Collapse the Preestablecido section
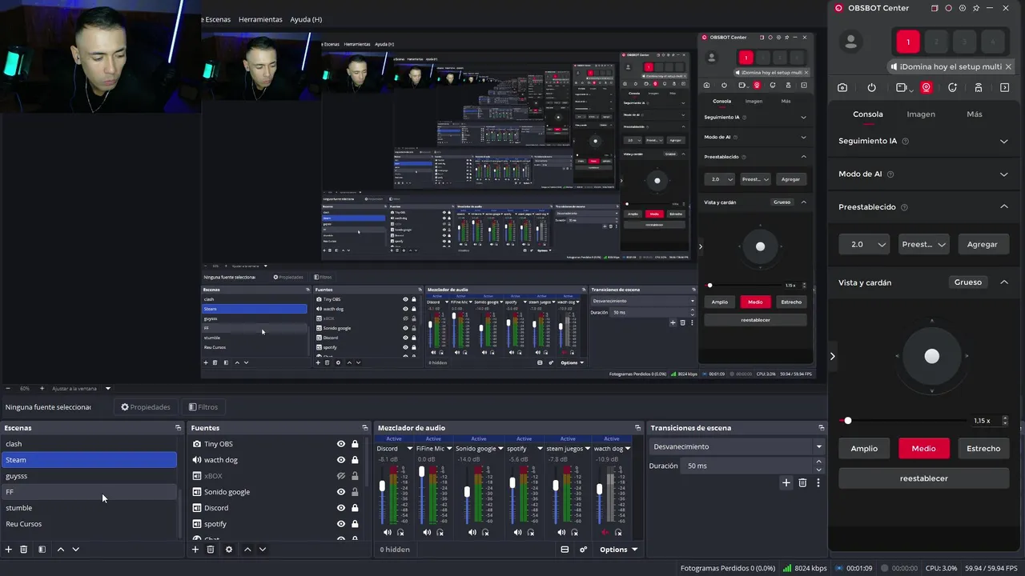This screenshot has width=1025, height=576. point(1003,206)
